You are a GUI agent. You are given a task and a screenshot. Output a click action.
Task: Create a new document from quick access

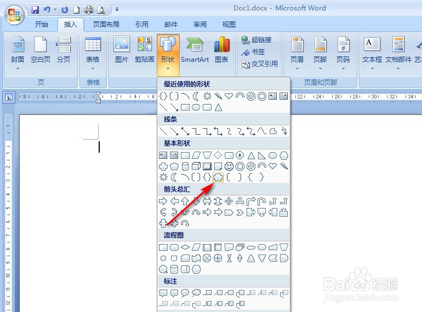77,10
